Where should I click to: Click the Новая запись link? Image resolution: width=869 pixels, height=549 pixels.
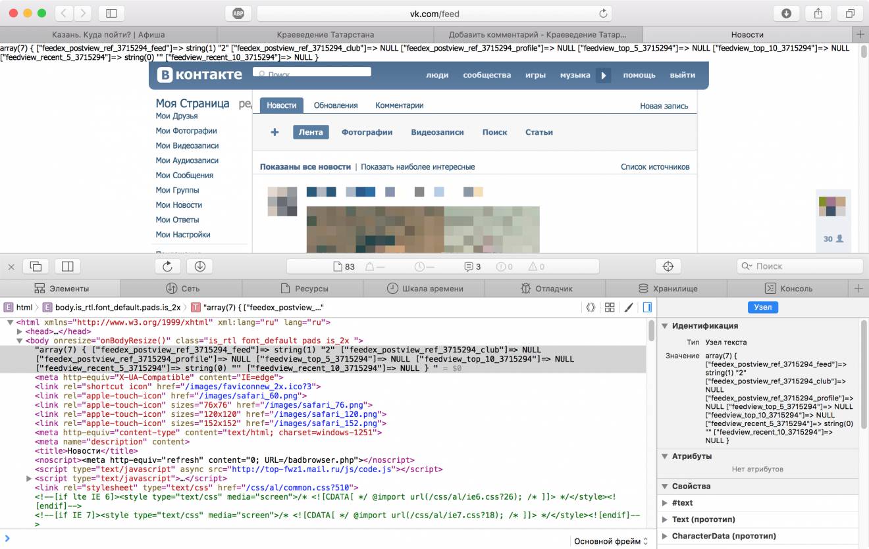pos(664,106)
